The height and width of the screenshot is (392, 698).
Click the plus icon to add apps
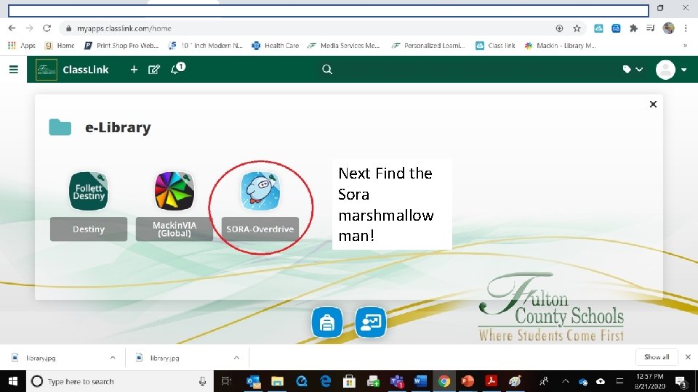pyautogui.click(x=134, y=70)
